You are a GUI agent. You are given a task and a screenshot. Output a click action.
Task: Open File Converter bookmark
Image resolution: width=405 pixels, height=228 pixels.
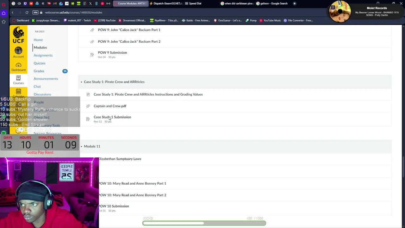click(x=298, y=20)
